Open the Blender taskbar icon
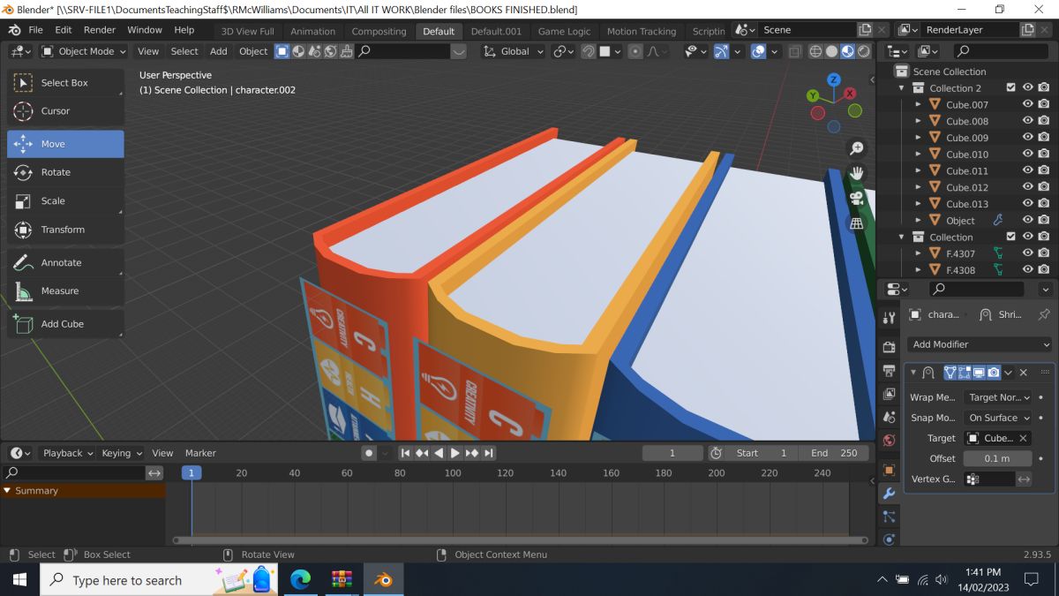This screenshot has height=596, width=1059. pyautogui.click(x=383, y=580)
